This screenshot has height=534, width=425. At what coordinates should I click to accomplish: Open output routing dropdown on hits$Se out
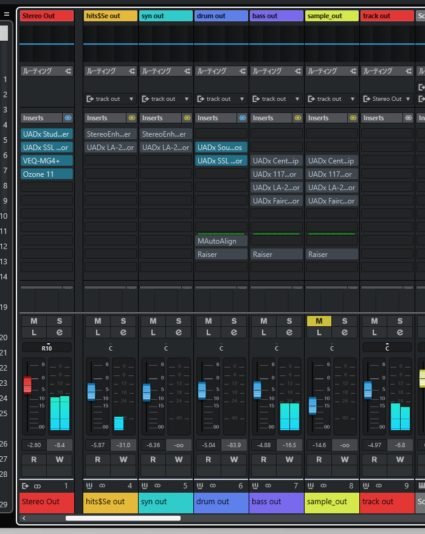[x=111, y=98]
